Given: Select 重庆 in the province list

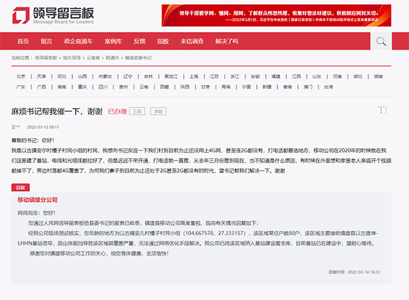Looking at the screenshot, I should coord(82,86).
